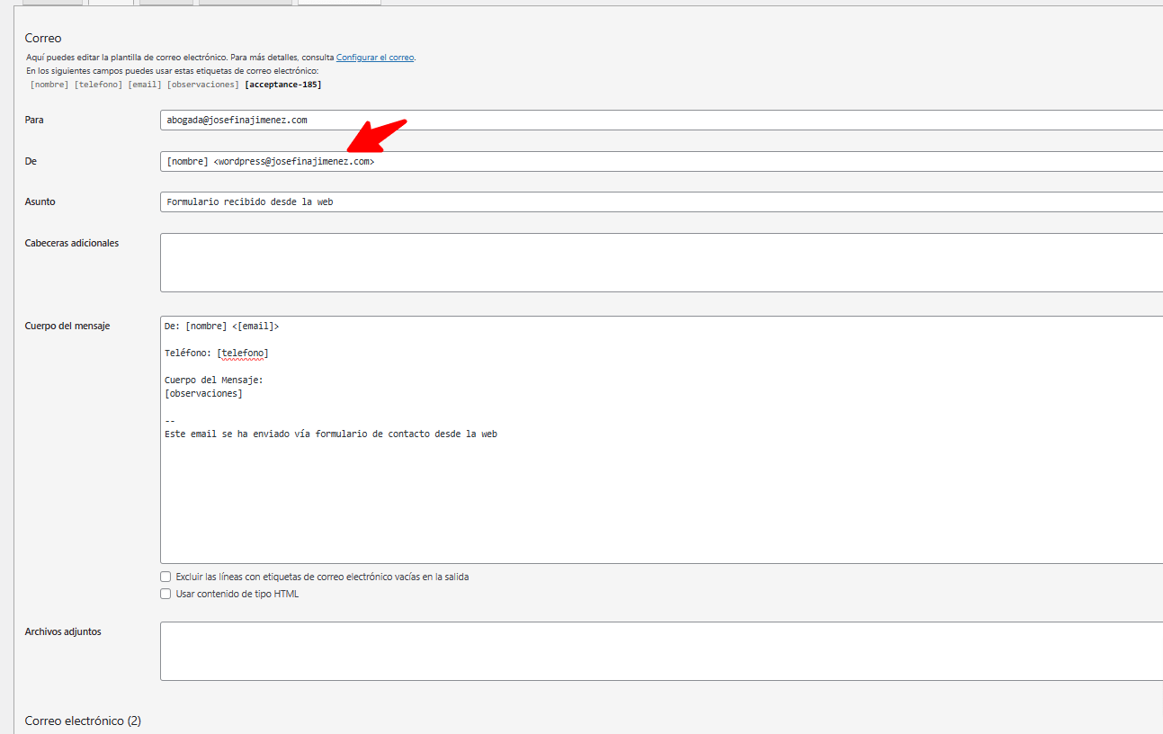1163x734 pixels.
Task: Click the Asunto label
Action: click(x=40, y=201)
